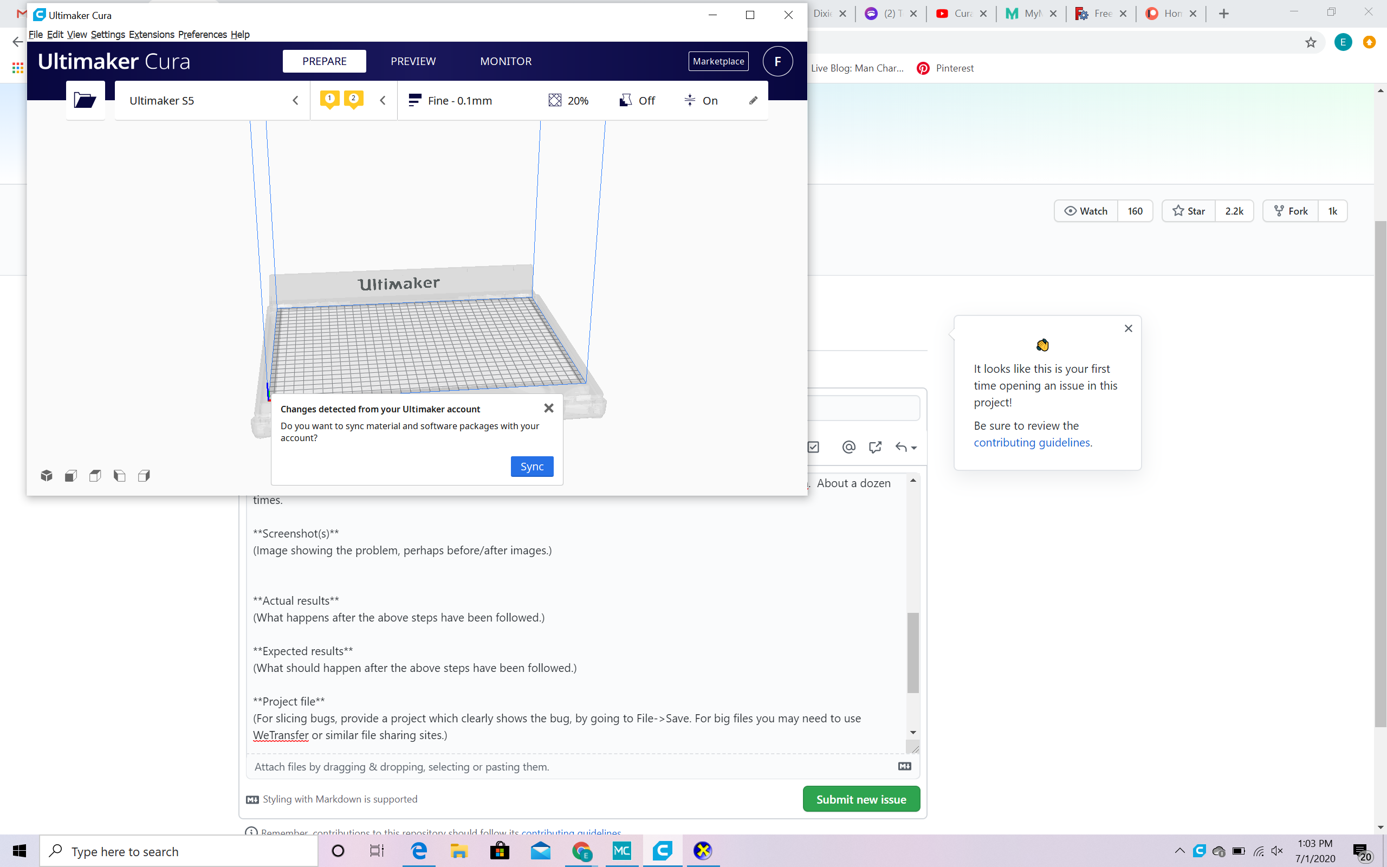
Task: Open the Preferences menu
Action: pos(202,34)
